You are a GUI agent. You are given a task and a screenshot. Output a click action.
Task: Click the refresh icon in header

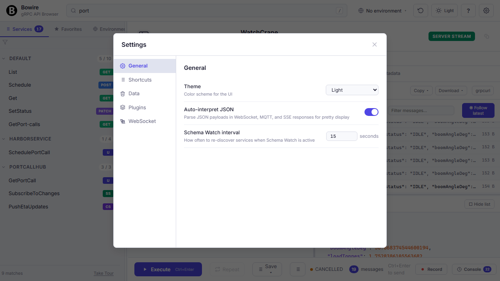pyautogui.click(x=420, y=11)
